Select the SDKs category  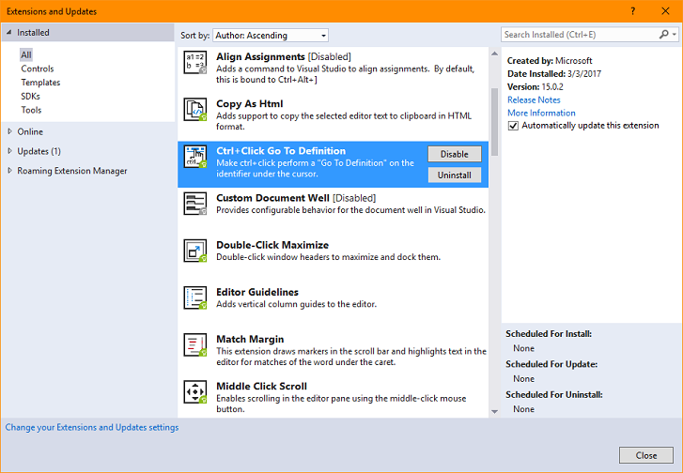click(x=30, y=96)
